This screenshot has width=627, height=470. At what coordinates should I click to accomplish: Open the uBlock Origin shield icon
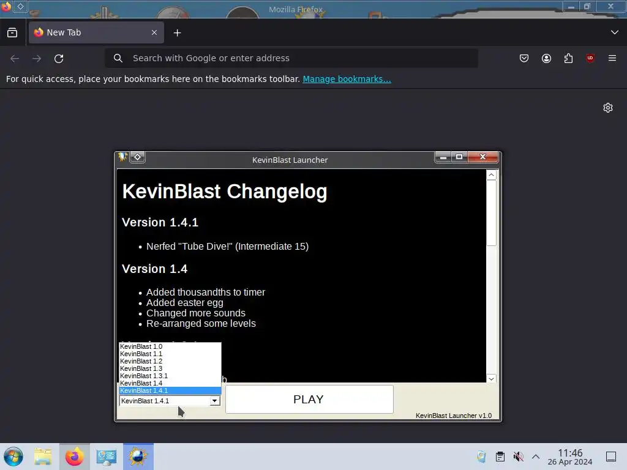[x=590, y=58]
